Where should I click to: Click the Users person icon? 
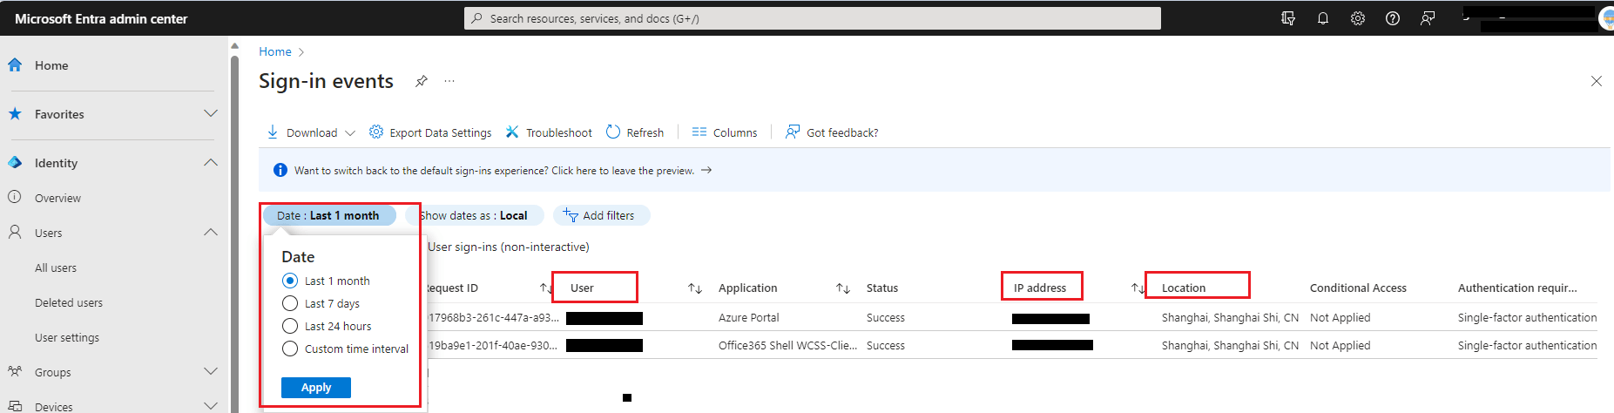[15, 233]
